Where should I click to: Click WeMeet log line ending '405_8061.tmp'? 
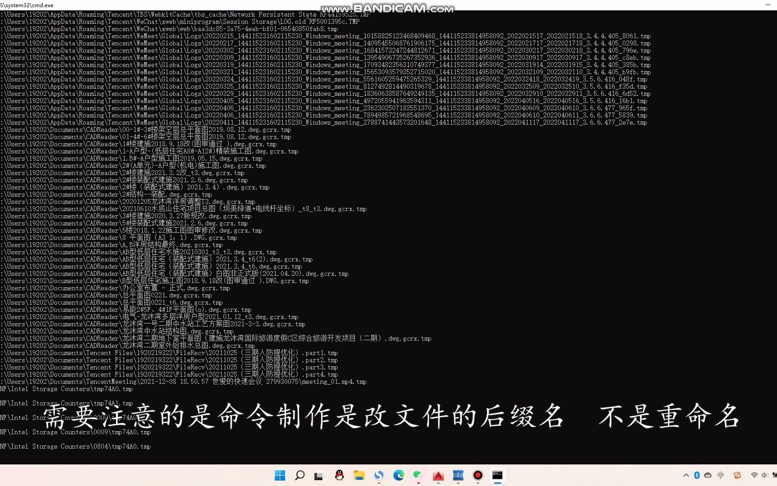pos(326,36)
